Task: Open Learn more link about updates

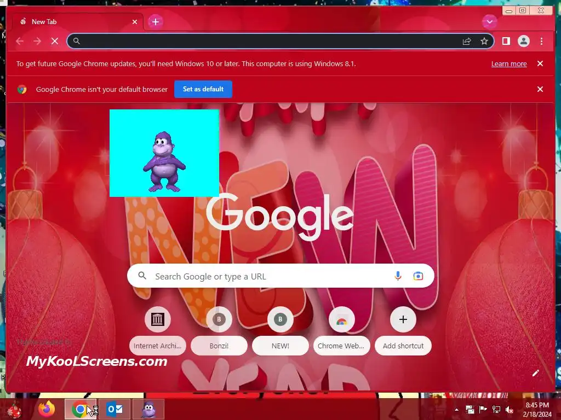Action: (509, 64)
